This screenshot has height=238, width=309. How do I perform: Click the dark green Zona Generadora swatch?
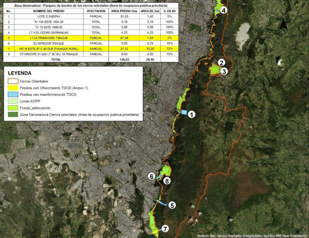(x=13, y=115)
